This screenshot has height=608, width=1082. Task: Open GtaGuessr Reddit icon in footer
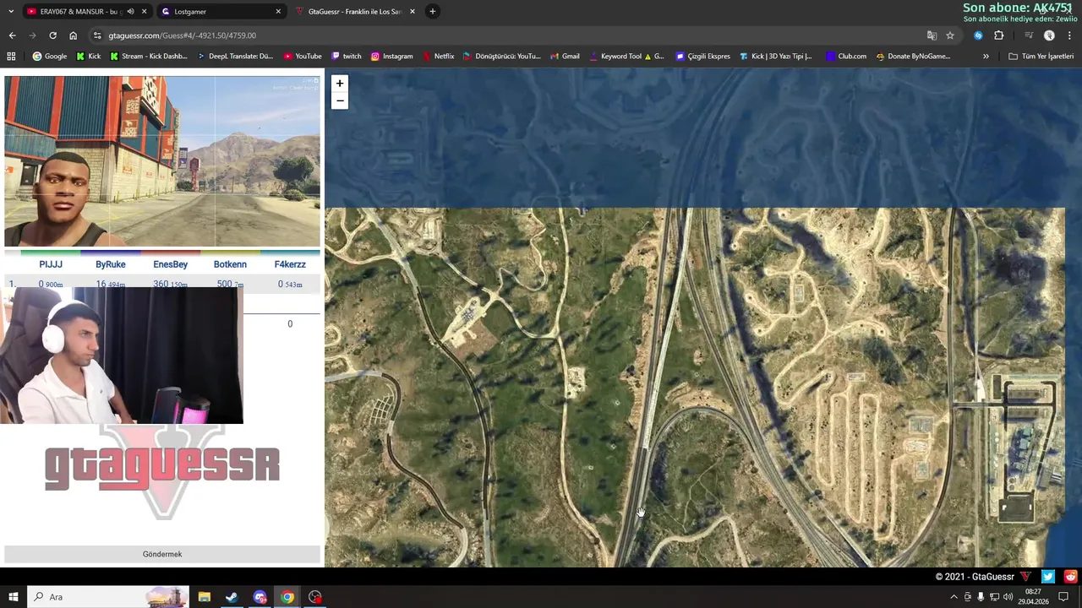click(1071, 577)
